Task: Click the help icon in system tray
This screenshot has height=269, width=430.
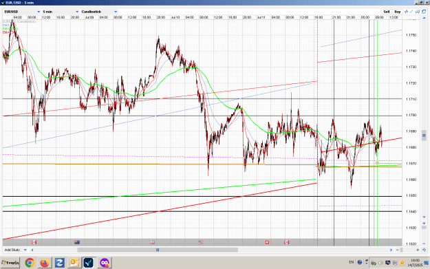Action: point(360,262)
